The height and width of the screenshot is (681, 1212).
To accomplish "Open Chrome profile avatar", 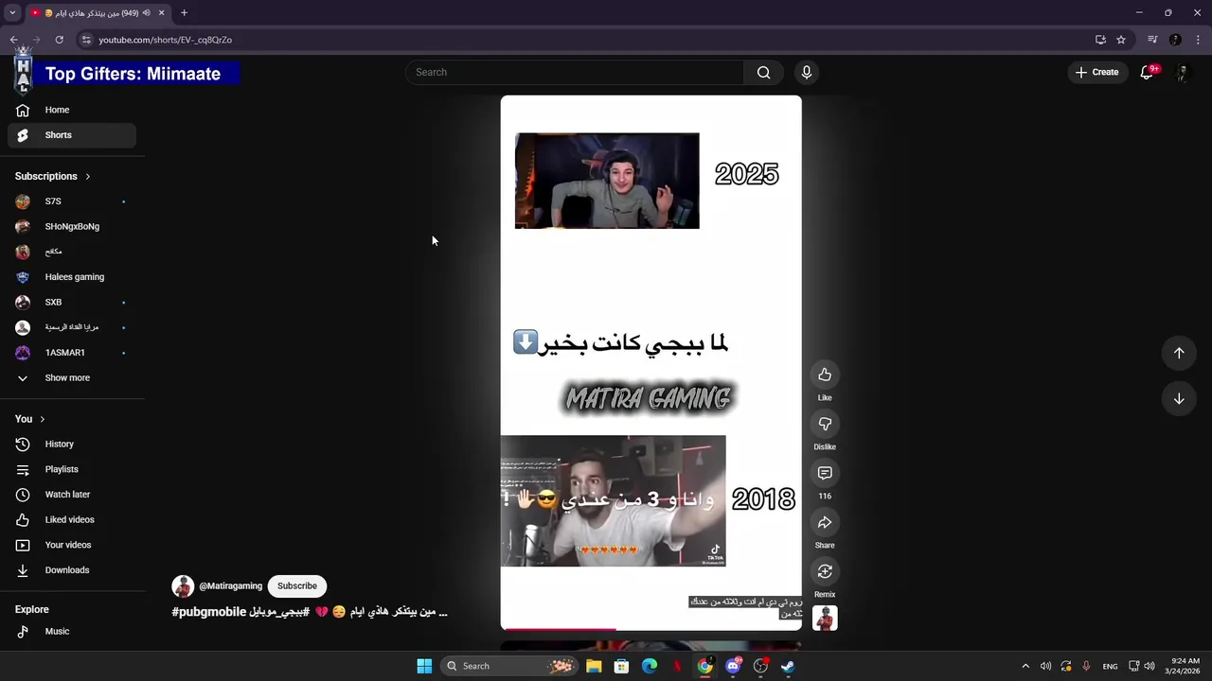I will [x=1175, y=40].
